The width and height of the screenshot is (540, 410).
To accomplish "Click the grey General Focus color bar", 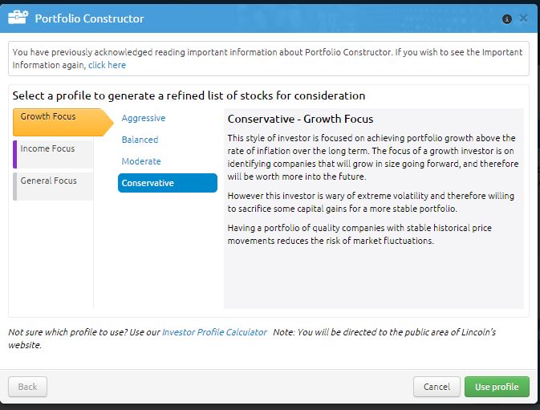I will [14, 186].
